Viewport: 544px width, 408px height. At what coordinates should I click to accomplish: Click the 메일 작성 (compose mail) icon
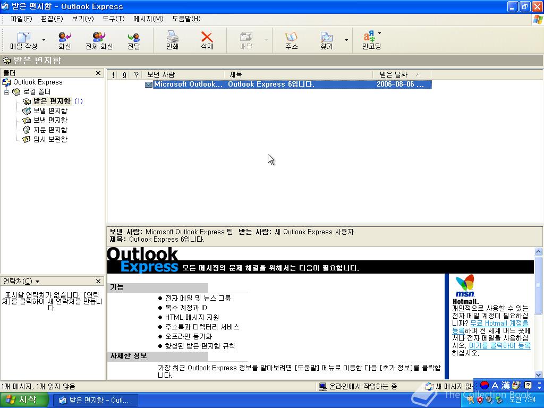23,40
